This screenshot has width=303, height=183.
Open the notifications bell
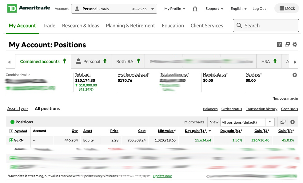click(195, 9)
